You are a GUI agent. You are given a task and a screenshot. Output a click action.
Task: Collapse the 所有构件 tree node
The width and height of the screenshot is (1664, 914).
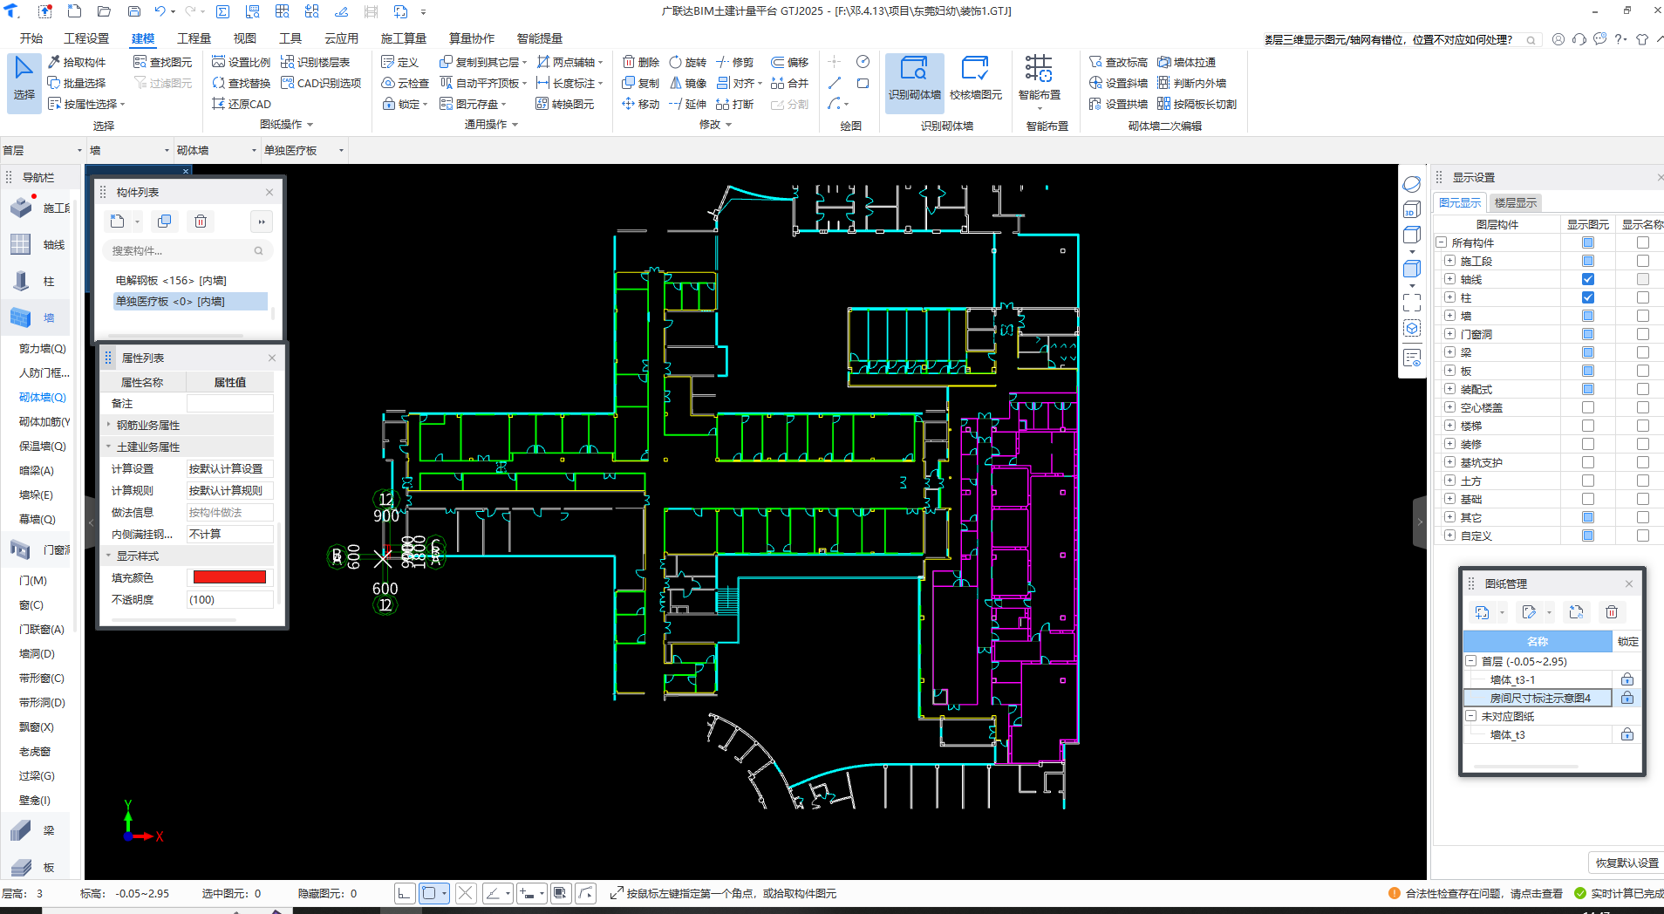click(1442, 242)
